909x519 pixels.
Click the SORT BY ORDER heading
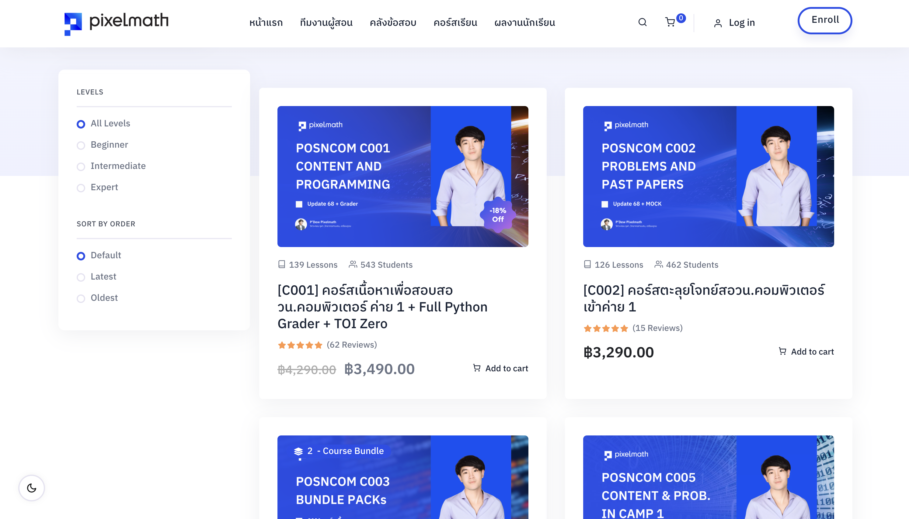coord(106,224)
